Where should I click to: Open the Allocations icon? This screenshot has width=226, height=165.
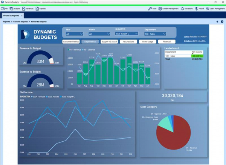click(x=183, y=9)
